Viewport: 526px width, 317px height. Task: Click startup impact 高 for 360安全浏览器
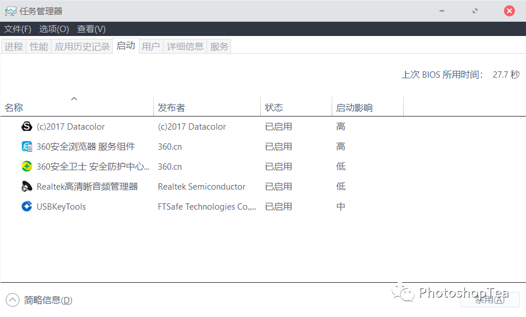tap(341, 146)
